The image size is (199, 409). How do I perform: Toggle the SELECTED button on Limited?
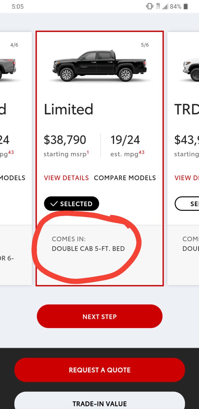pos(71,204)
